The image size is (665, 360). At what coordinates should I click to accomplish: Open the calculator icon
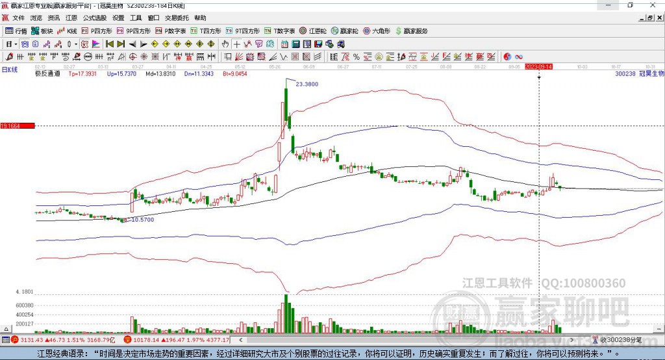pos(296,44)
